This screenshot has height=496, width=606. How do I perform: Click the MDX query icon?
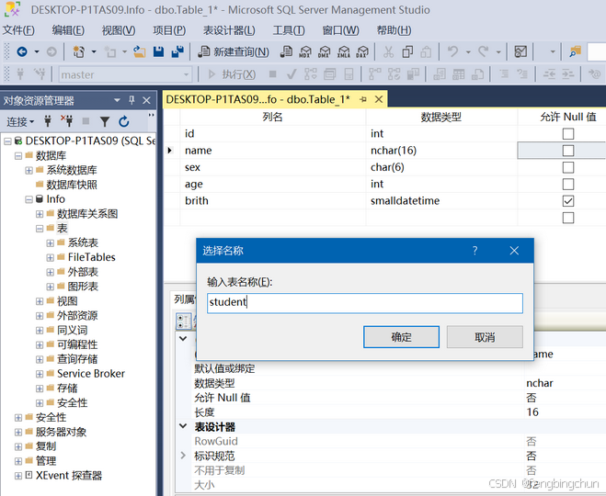[305, 51]
